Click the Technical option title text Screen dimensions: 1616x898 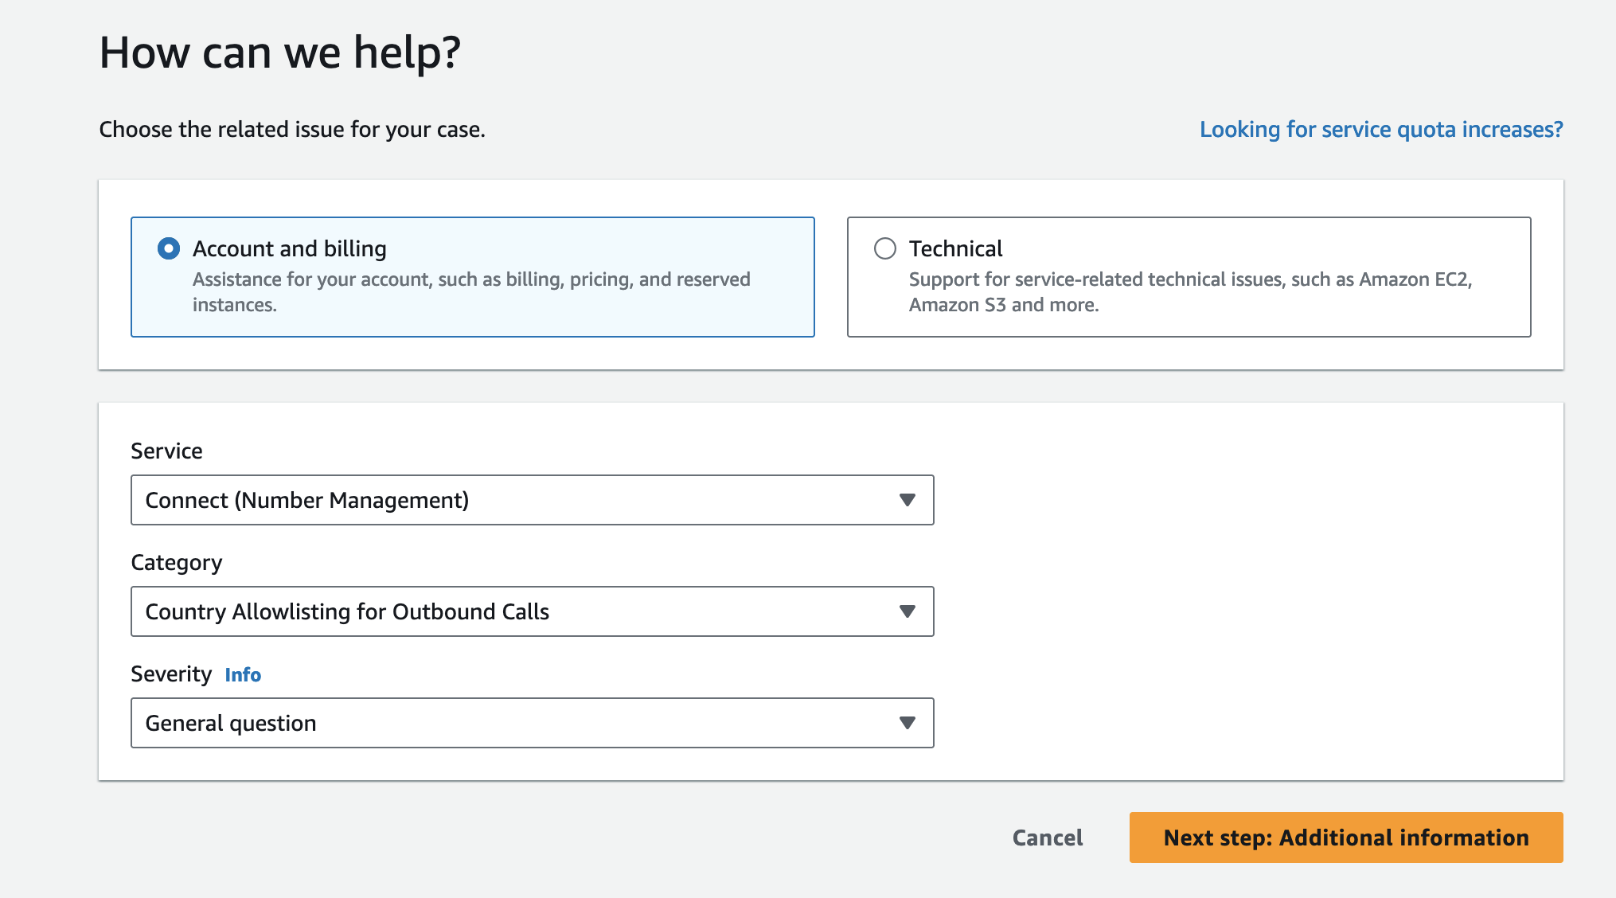pyautogui.click(x=955, y=248)
